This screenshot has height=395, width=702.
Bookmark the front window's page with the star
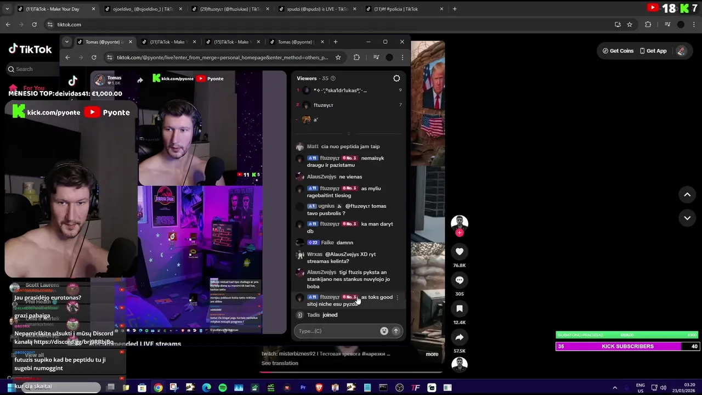tap(338, 57)
